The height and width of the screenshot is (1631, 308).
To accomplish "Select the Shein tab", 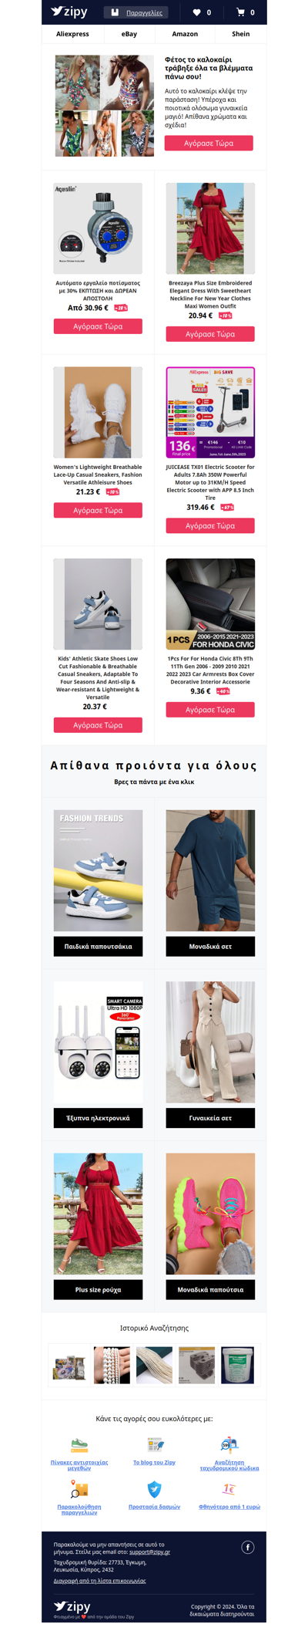I will tap(241, 34).
